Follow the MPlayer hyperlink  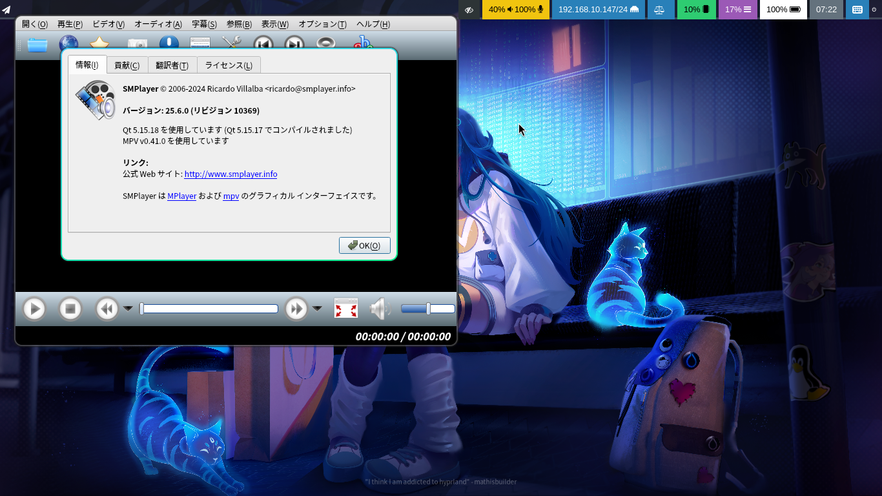[x=181, y=196]
